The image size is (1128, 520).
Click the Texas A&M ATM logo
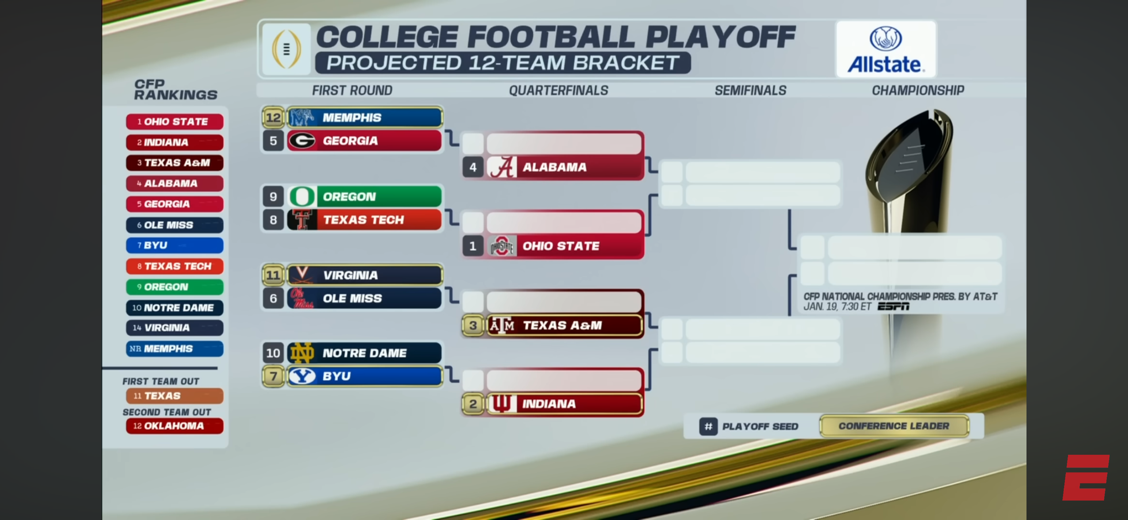click(502, 325)
